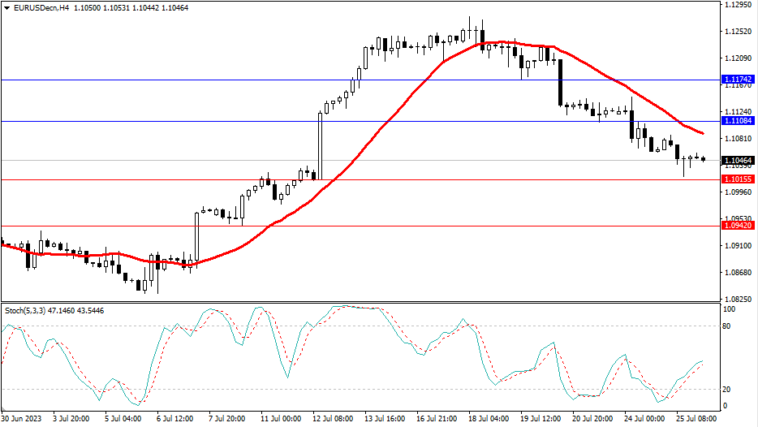Click the 30 Jun 2023 date label

click(x=24, y=418)
